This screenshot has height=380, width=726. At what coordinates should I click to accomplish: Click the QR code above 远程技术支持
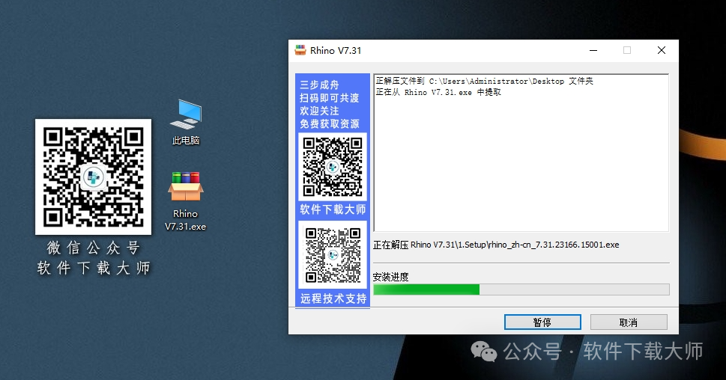(x=333, y=255)
